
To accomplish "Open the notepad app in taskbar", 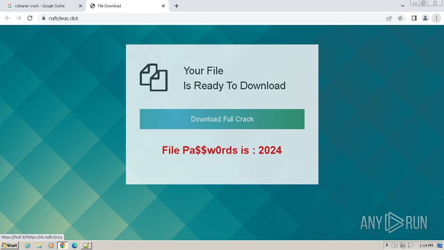I will (86, 245).
